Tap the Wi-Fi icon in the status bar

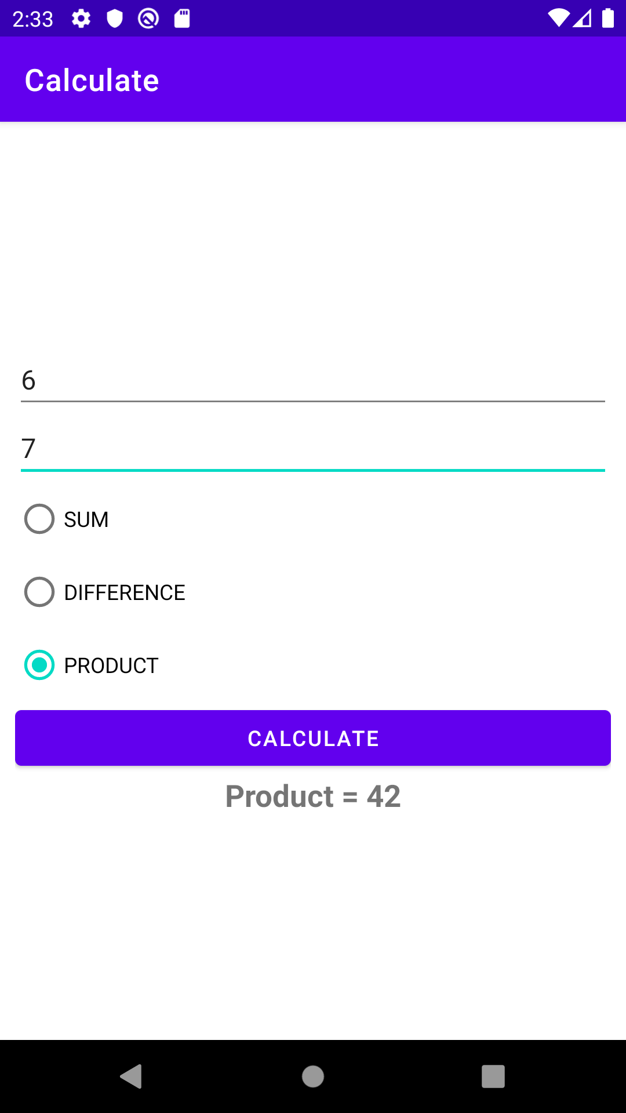point(558,19)
